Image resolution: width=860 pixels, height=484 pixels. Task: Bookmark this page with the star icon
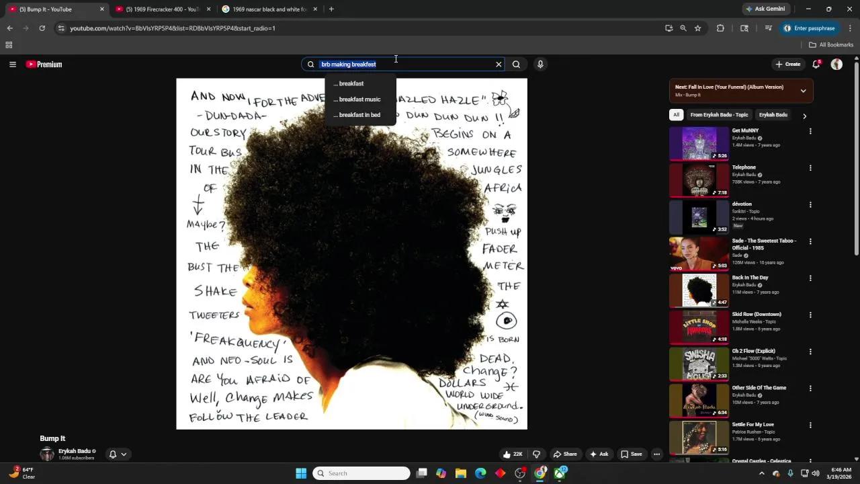(697, 28)
